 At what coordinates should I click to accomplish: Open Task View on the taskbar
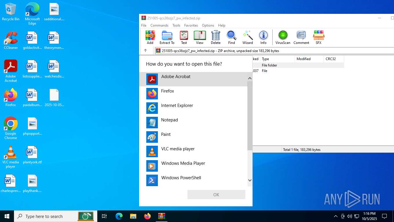104,216
